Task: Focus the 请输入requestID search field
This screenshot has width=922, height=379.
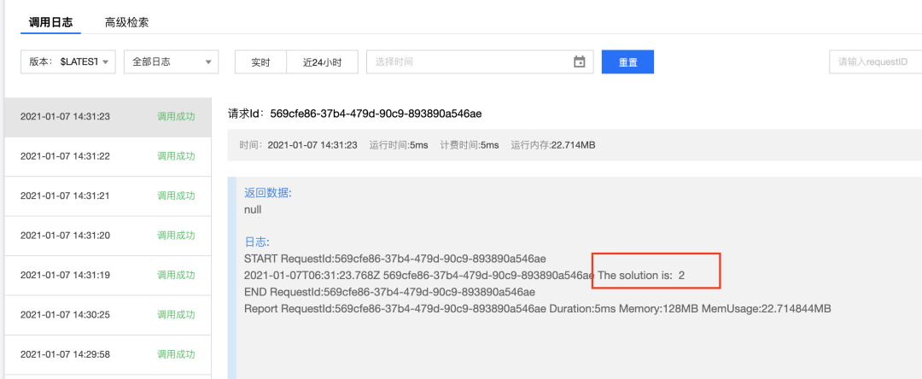Action: point(876,61)
